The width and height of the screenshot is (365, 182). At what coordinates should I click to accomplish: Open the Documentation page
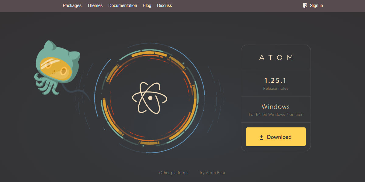coord(123,5)
